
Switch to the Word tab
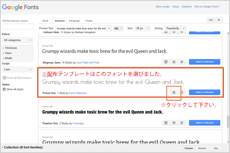pyautogui.click(x=45, y=21)
